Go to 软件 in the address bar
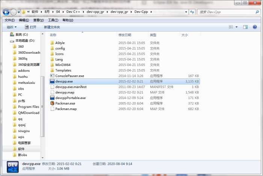Image resolution: width=263 pixels, height=176 pixels. [x=35, y=12]
